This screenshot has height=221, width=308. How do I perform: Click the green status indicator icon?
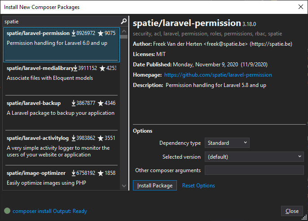click(7, 211)
